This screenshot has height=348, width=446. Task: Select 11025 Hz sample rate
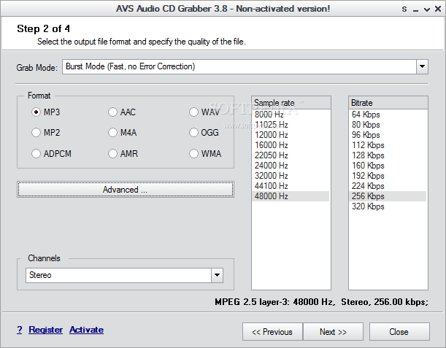coord(291,125)
